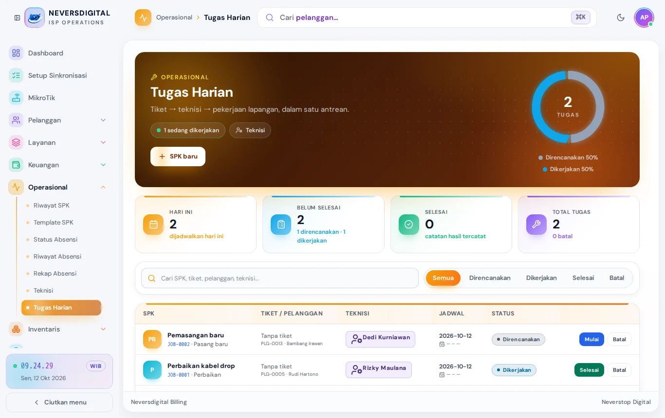
Task: Click the Ciutkan menu button
Action: (59, 402)
